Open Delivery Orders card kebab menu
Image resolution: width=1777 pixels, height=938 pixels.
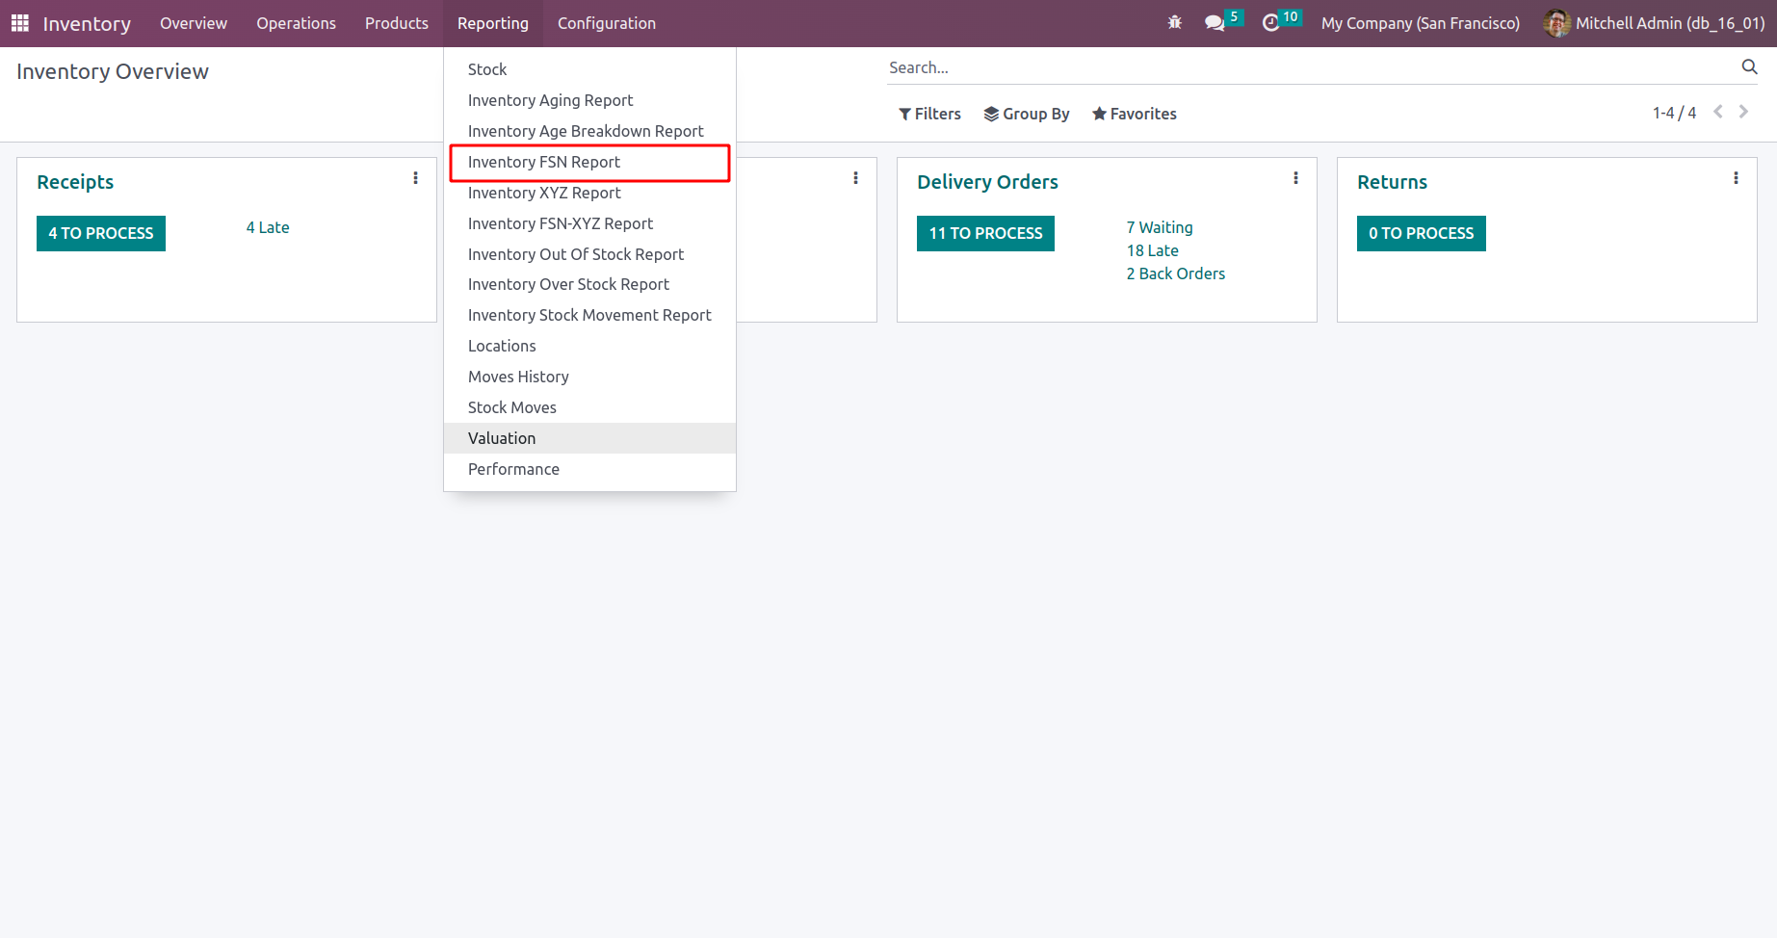click(1295, 178)
